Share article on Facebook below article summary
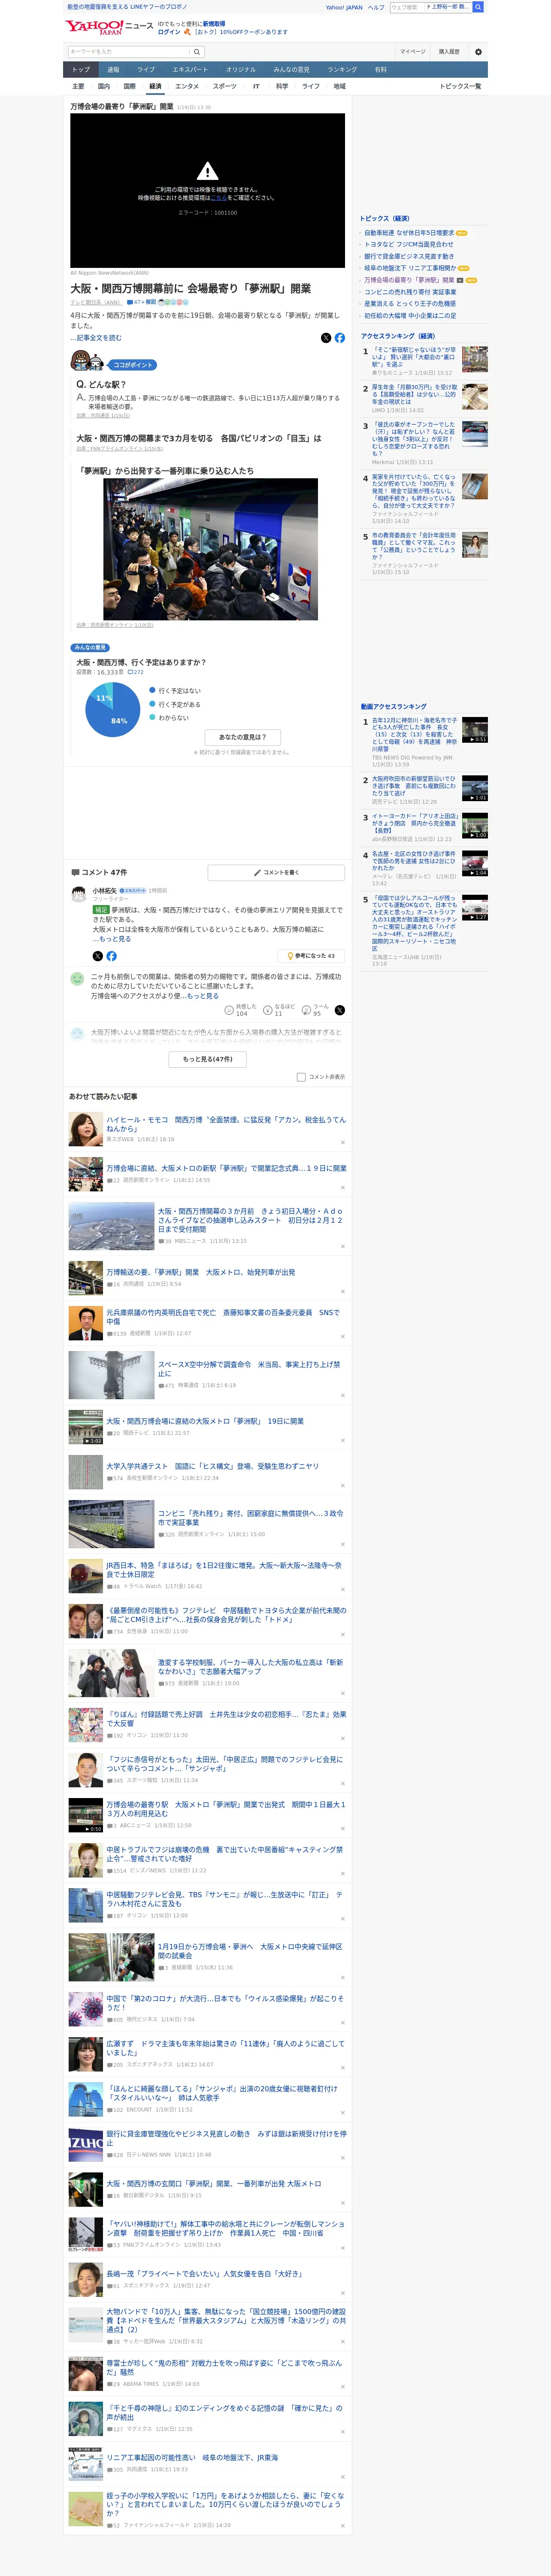The width and height of the screenshot is (551, 2576). (x=340, y=338)
